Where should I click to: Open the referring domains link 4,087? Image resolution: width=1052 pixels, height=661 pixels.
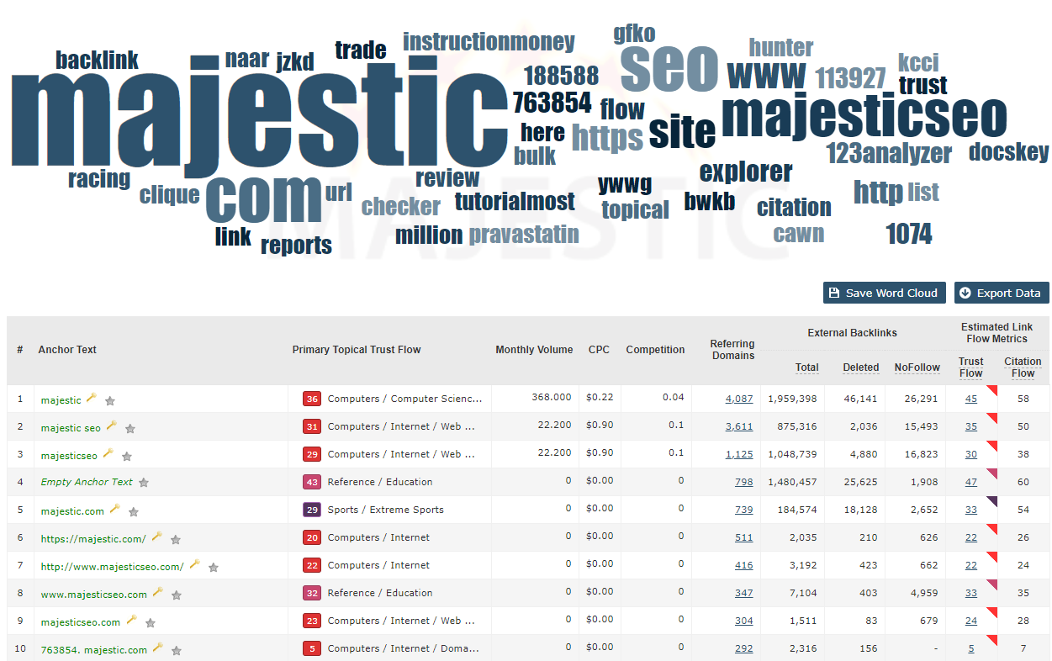(738, 399)
